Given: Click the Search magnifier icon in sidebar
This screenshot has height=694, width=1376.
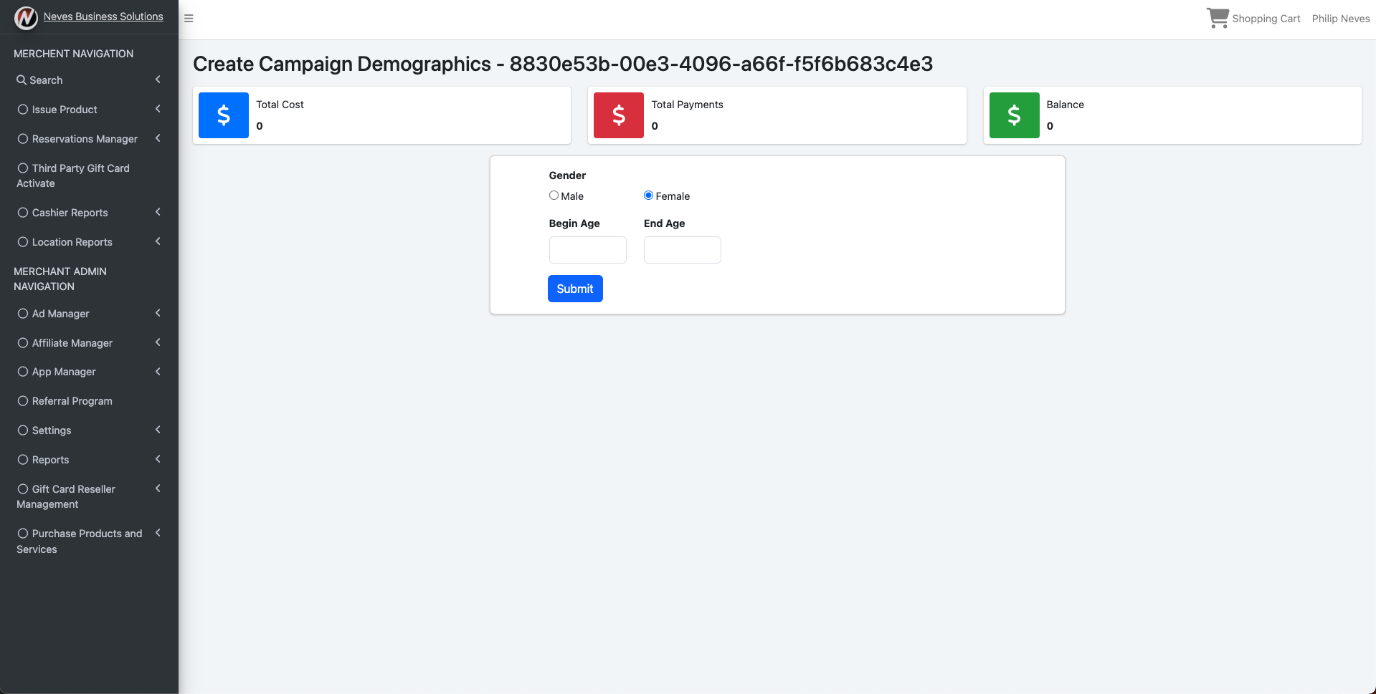Looking at the screenshot, I should point(22,80).
